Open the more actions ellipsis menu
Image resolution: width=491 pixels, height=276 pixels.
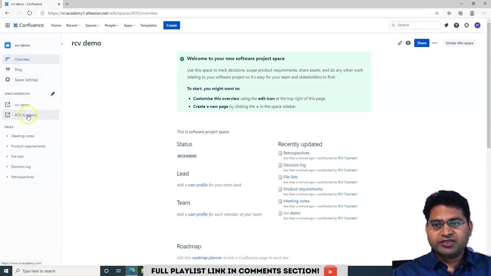pyautogui.click(x=435, y=43)
